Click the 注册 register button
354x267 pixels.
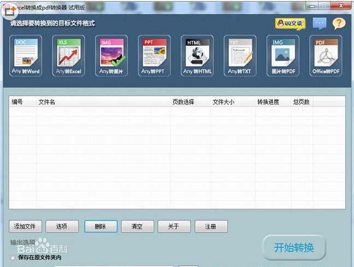(210, 226)
